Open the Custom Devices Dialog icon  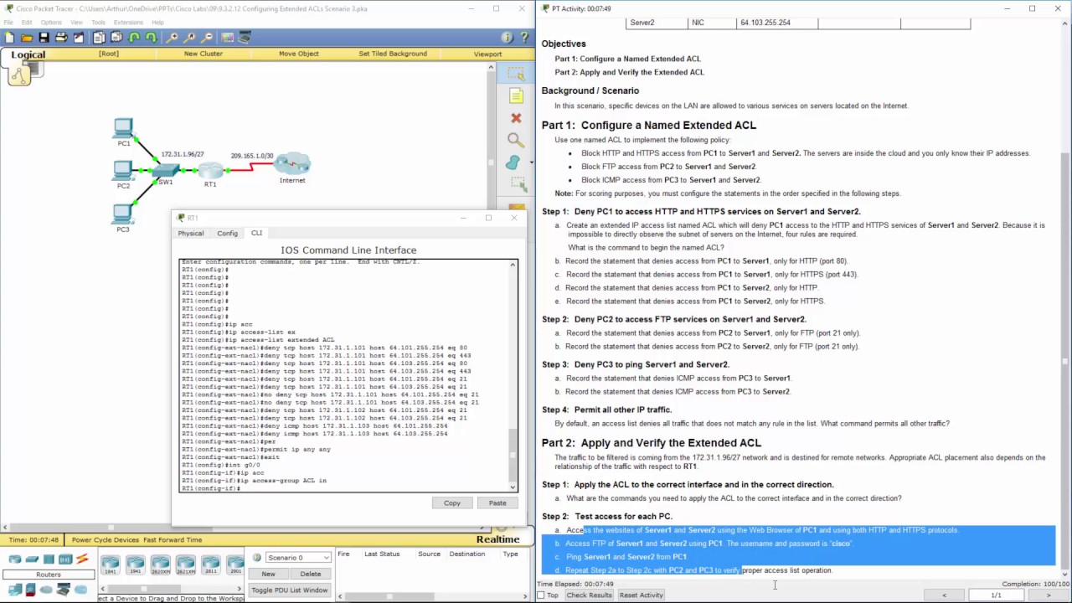245,38
